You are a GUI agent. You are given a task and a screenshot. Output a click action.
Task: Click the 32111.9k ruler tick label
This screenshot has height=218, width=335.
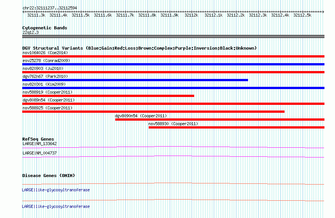170,15
